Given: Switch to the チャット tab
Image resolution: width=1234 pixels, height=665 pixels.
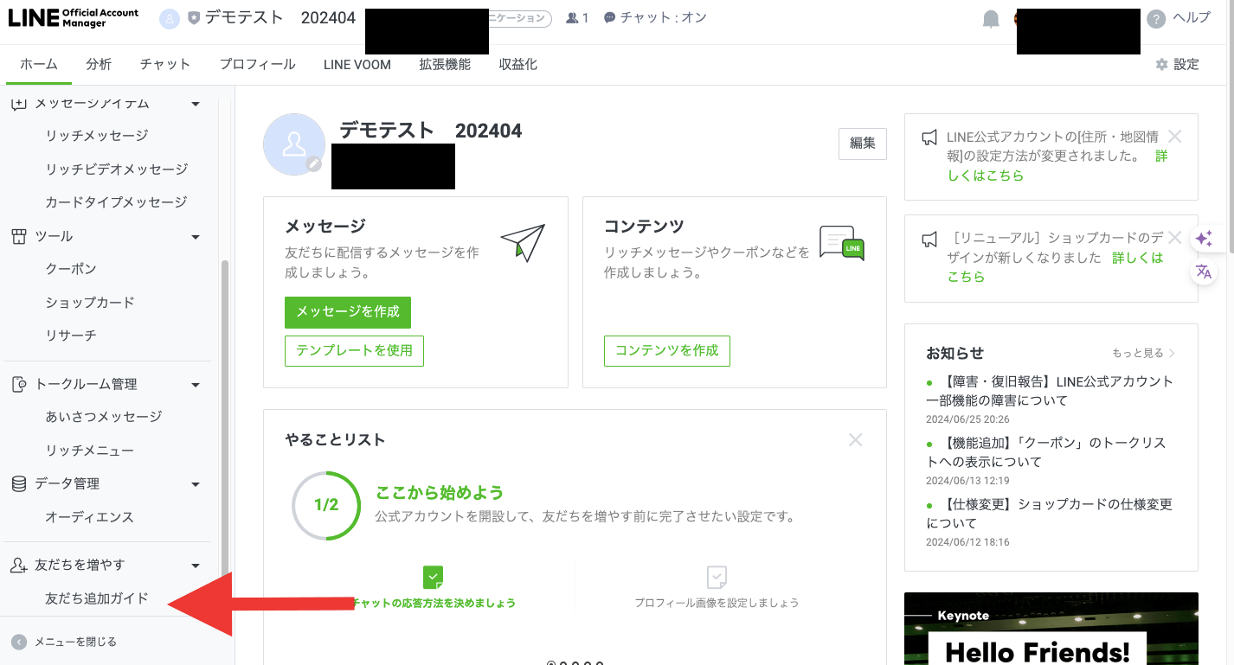Looking at the screenshot, I should [x=165, y=65].
